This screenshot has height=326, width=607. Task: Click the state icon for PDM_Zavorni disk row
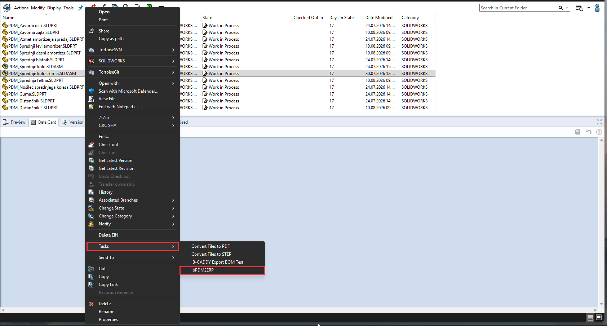tap(205, 26)
